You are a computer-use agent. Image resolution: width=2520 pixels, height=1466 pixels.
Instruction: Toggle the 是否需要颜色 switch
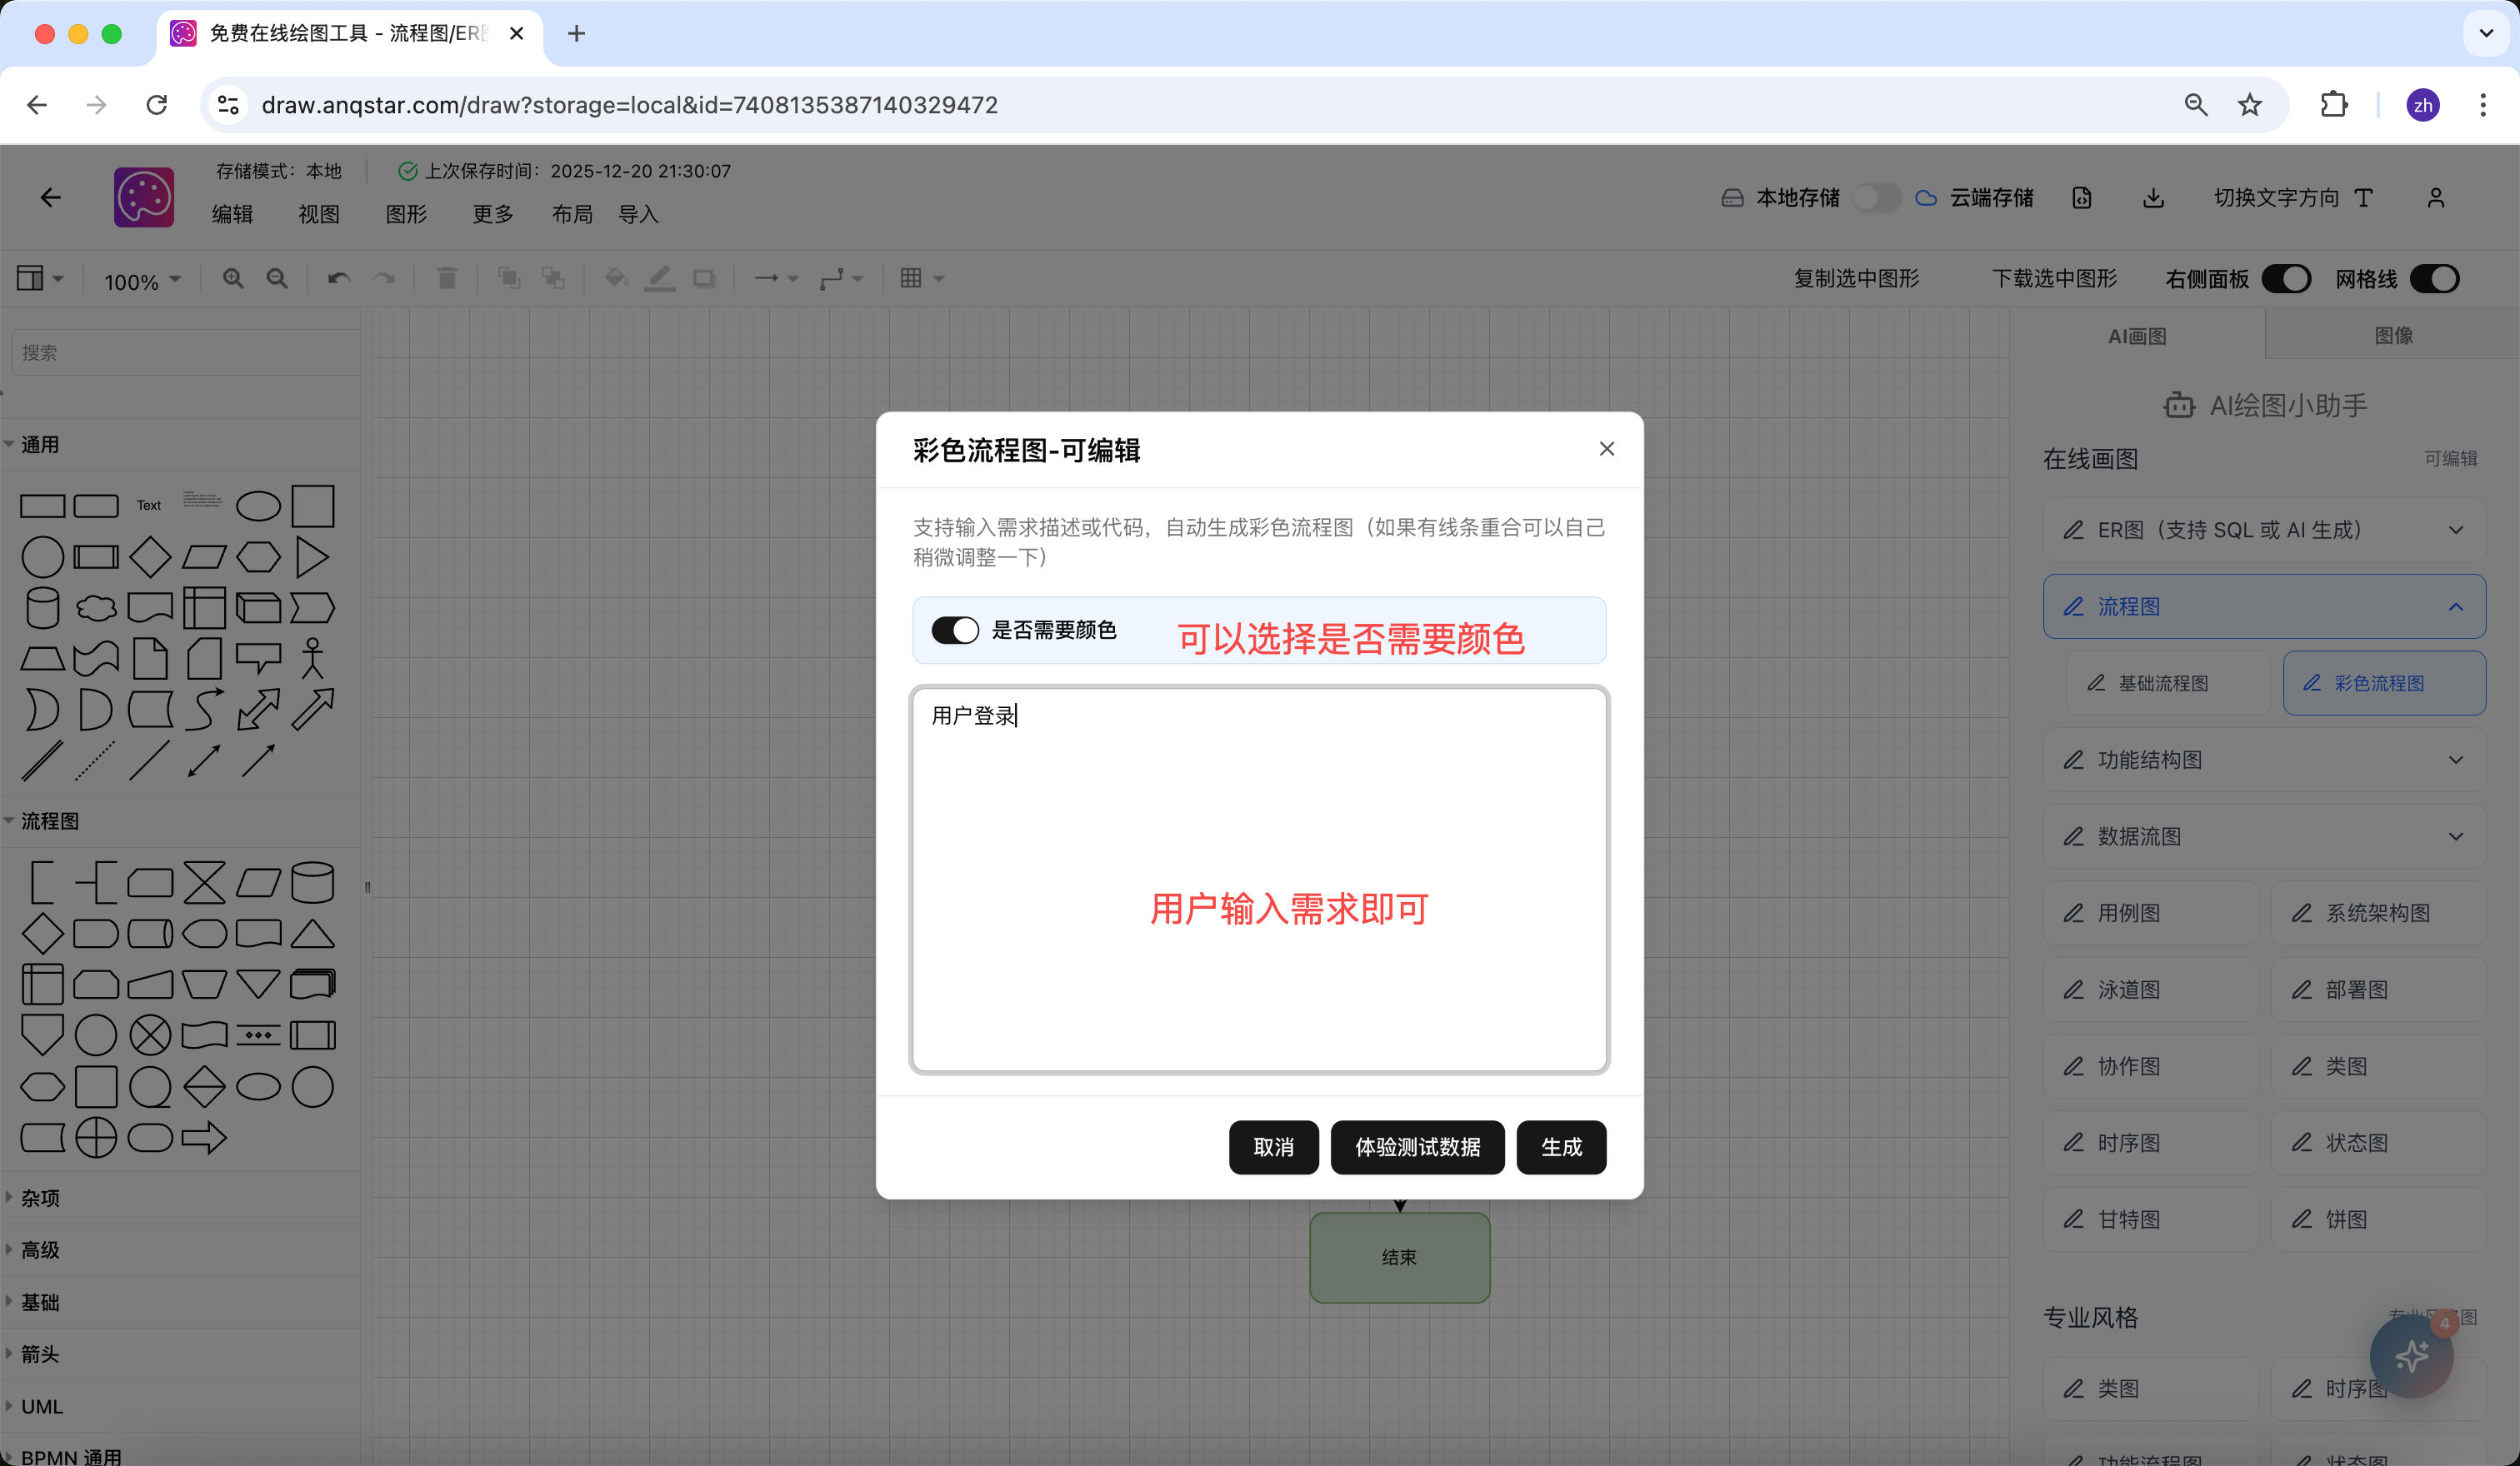click(x=955, y=630)
